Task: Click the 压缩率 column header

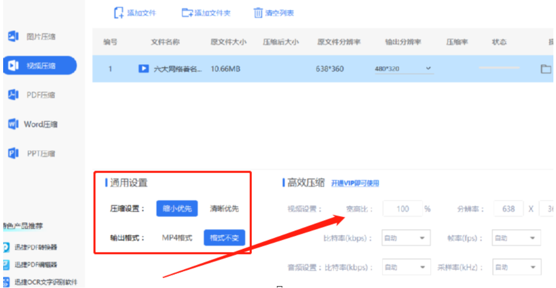Action: [x=457, y=42]
